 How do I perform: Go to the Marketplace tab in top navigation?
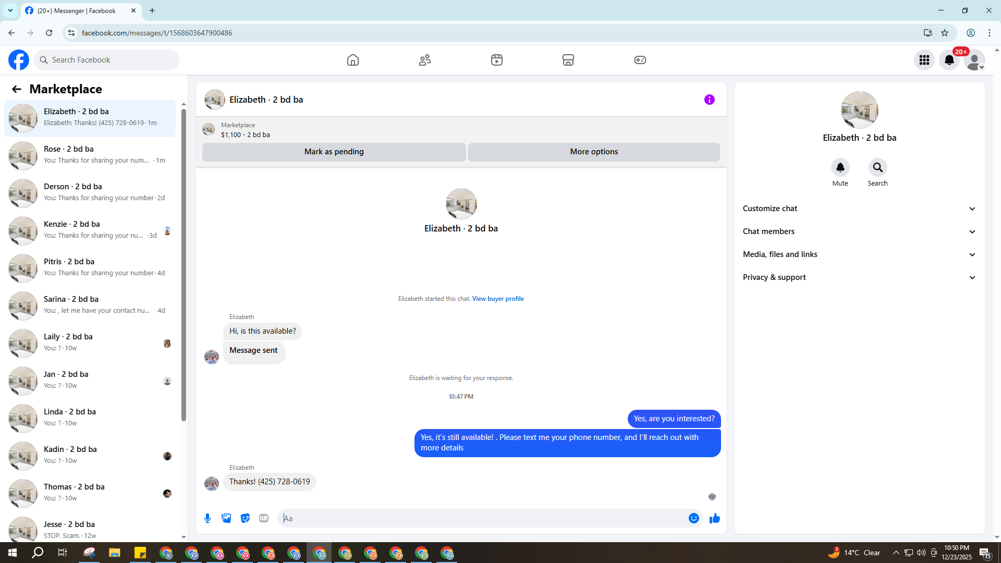click(x=568, y=60)
